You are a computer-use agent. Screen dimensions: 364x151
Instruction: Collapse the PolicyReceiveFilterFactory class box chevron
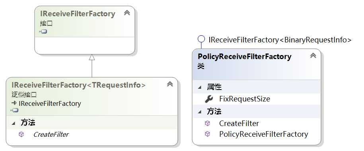[x=313, y=55]
